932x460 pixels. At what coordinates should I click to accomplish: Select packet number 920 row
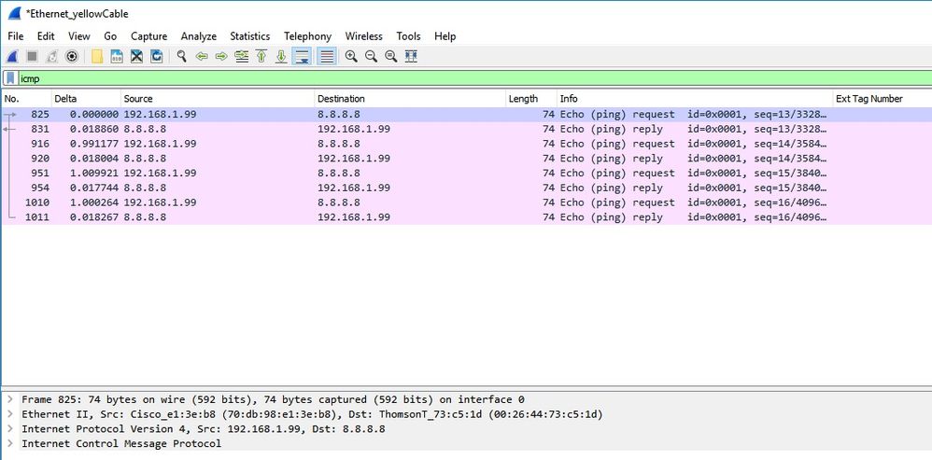467,159
